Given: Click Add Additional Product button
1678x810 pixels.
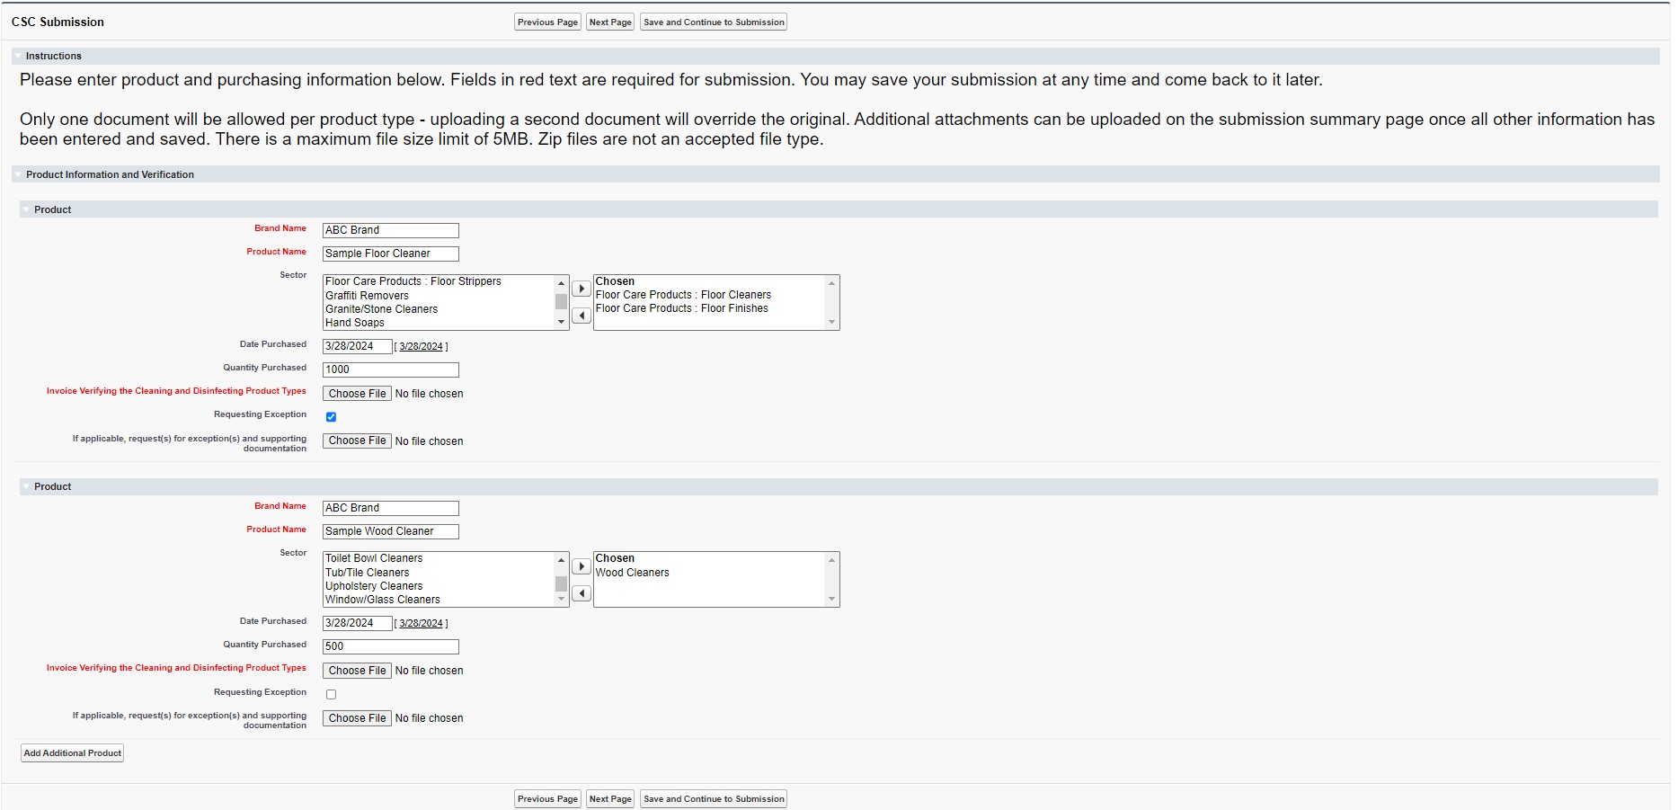Looking at the screenshot, I should point(73,753).
